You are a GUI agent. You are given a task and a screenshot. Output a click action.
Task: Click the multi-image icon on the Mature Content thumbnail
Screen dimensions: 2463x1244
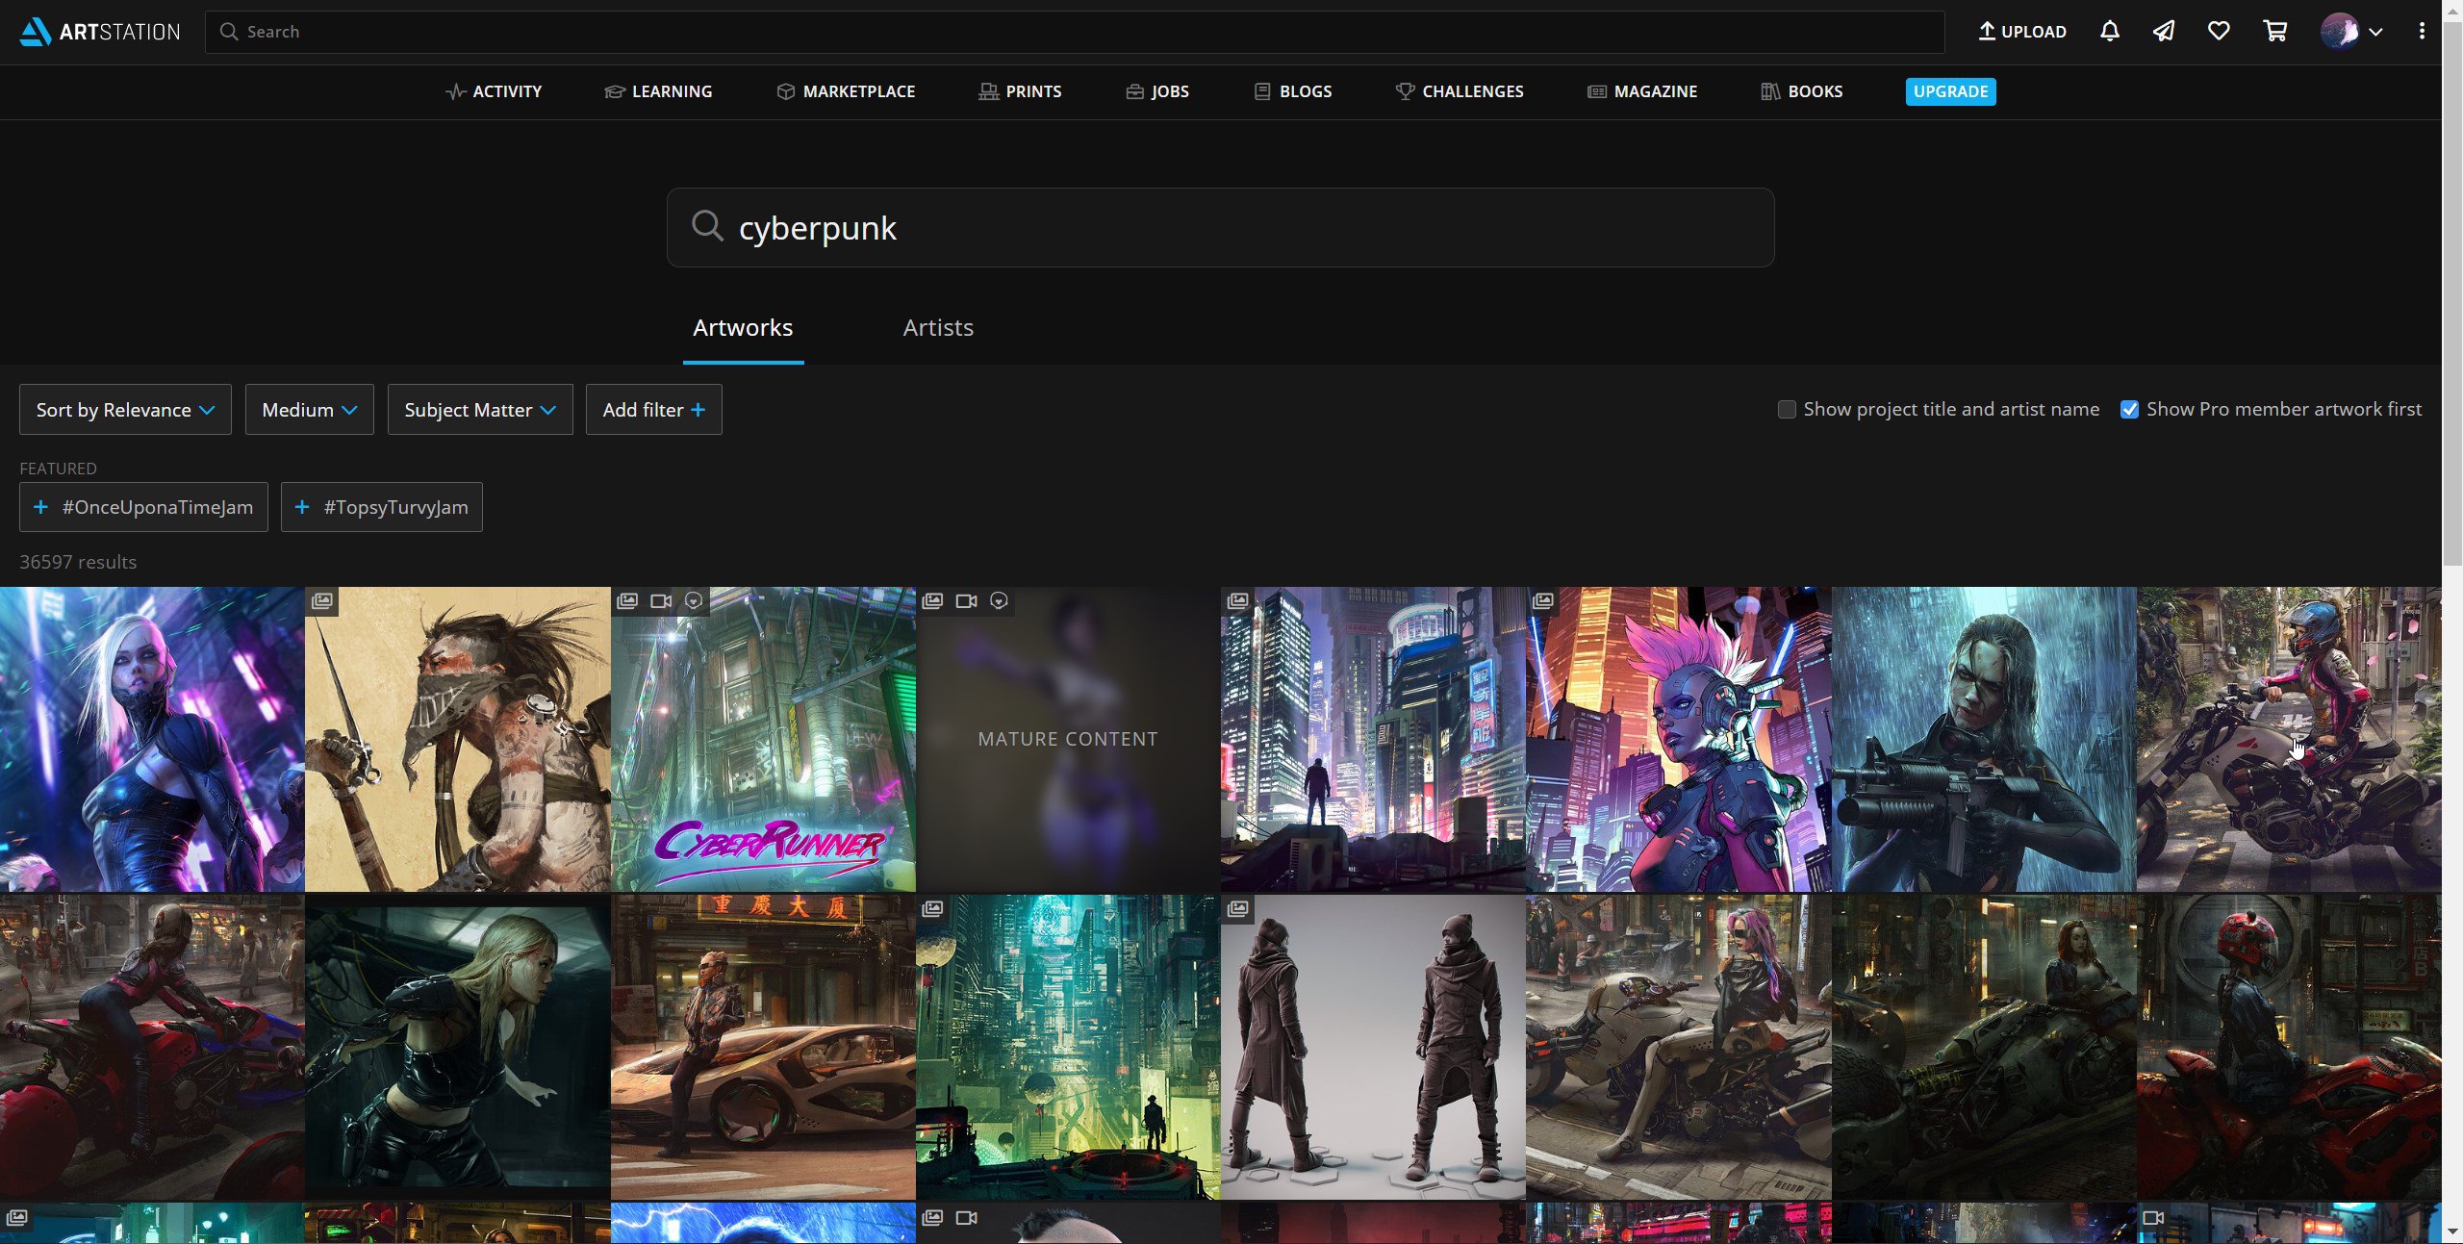coord(932,601)
